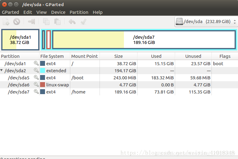
Task: Click the Copy partition toolbar icon
Action: click(46, 22)
